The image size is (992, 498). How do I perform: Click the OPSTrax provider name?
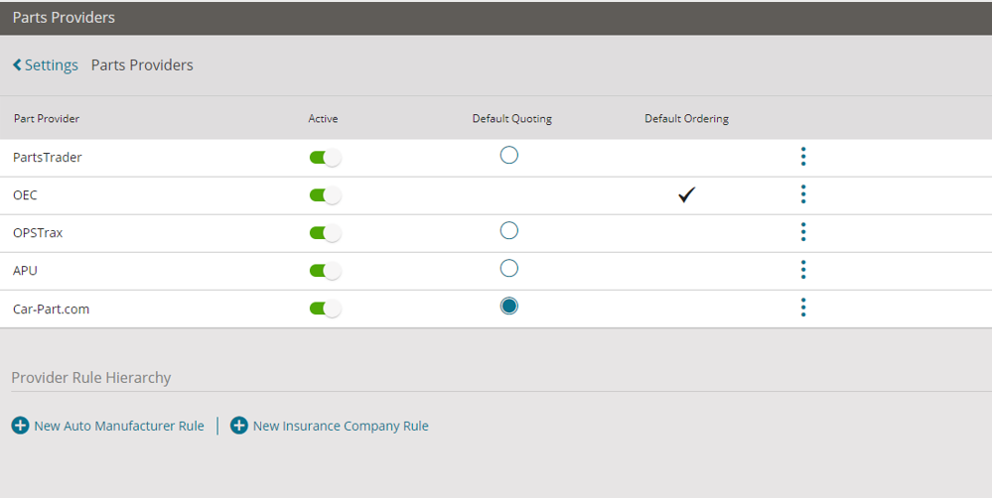(38, 232)
